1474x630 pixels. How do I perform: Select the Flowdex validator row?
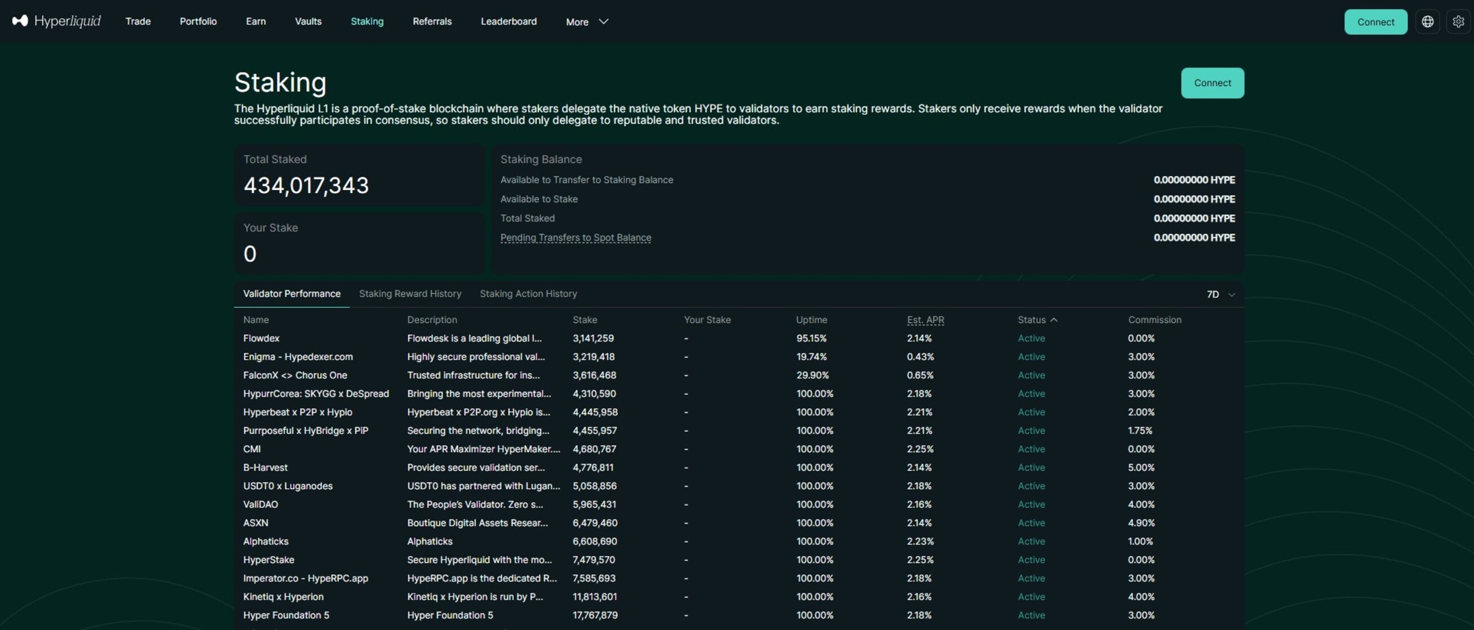[261, 338]
